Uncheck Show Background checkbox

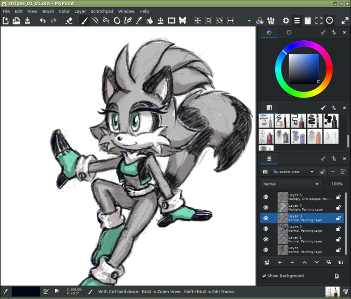(264, 276)
